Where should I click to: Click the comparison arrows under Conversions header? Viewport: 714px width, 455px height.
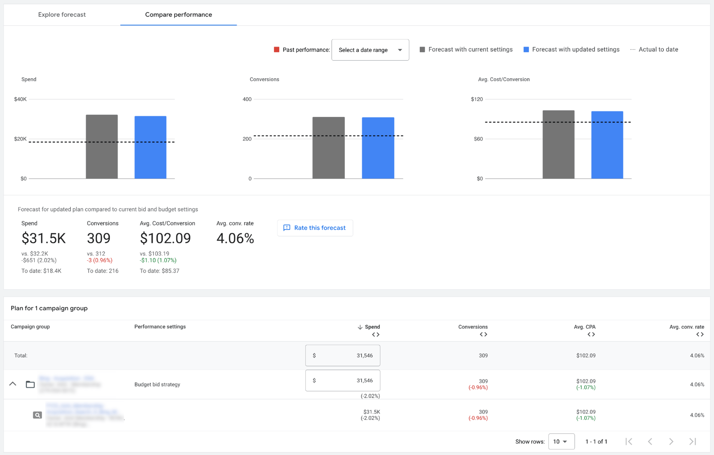483,334
